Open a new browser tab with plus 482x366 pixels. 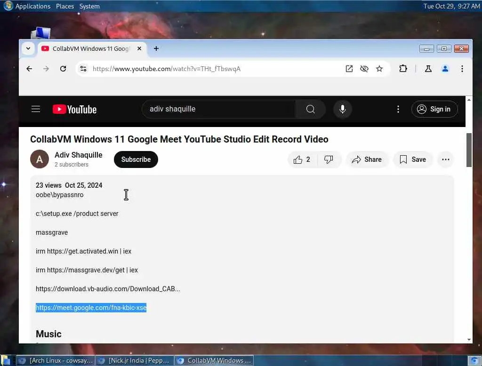click(x=156, y=48)
